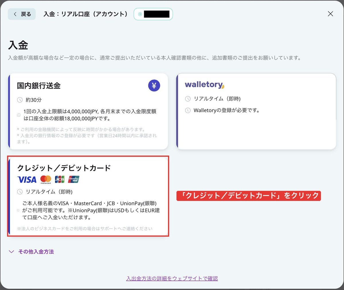
Task: Expand その他入金方法 section
Action: click(31, 252)
